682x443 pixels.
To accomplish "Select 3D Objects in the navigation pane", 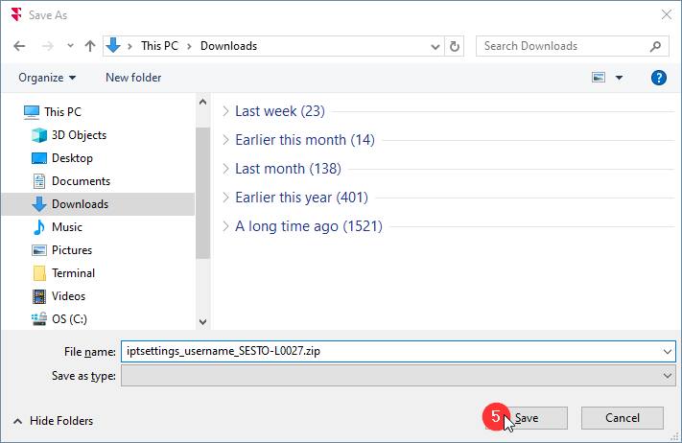I will (79, 135).
